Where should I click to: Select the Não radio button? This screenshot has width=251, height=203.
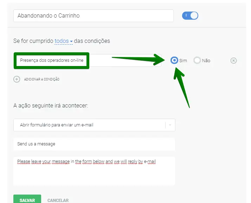coord(197,60)
